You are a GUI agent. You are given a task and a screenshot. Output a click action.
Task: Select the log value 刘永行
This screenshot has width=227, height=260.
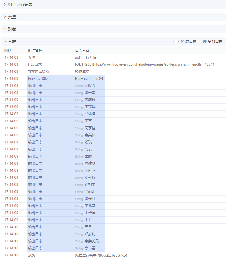pyautogui.click(x=90, y=178)
